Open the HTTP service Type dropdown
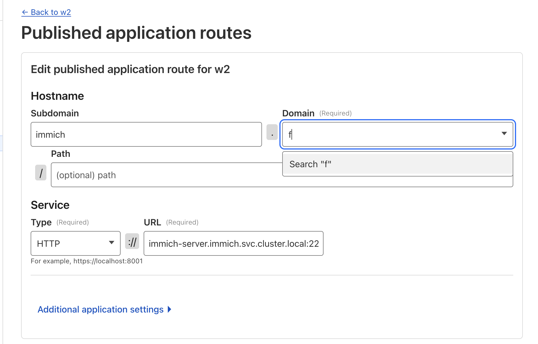The height and width of the screenshot is (344, 538). 75,243
